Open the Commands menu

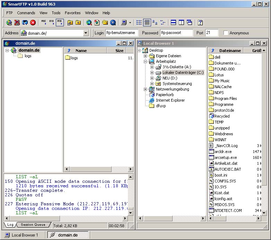click(26, 13)
